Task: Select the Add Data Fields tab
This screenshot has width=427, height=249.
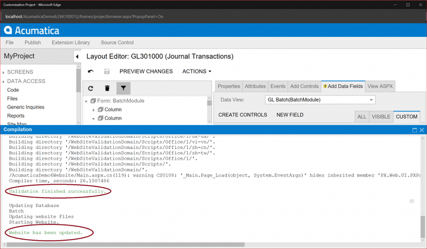Action: 343,87
